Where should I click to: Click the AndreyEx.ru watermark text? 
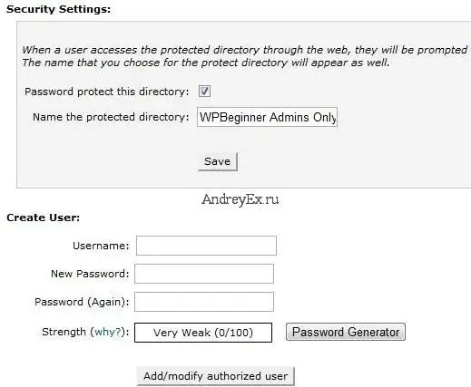pyautogui.click(x=240, y=199)
